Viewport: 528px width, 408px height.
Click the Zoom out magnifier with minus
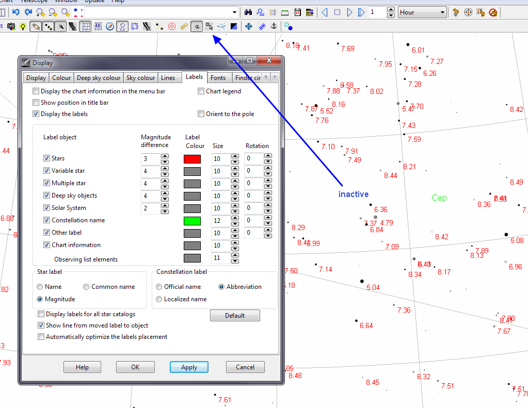[x=53, y=12]
